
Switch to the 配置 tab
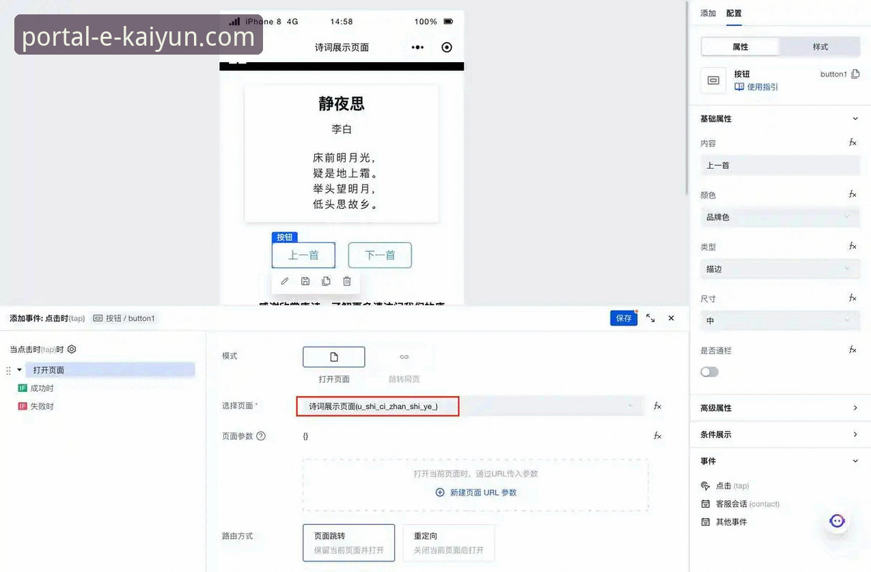point(734,13)
